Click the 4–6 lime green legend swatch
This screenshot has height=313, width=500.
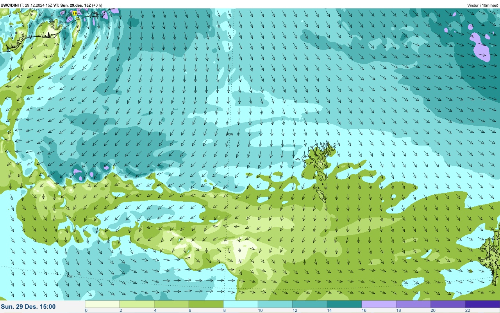[x=171, y=304]
